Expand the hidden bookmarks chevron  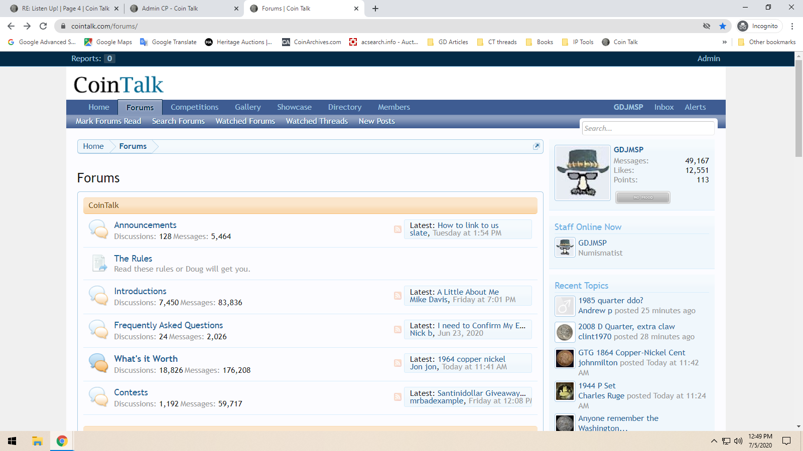click(725, 42)
